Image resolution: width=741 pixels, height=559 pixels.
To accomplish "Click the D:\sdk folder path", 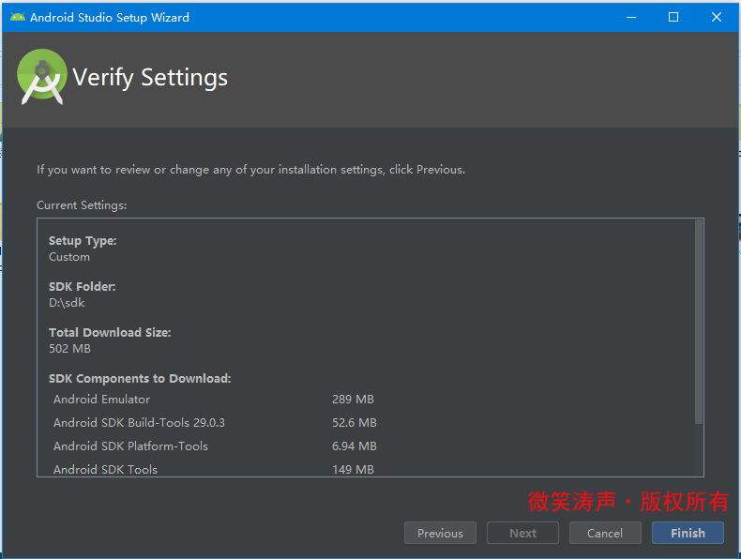I will [67, 303].
